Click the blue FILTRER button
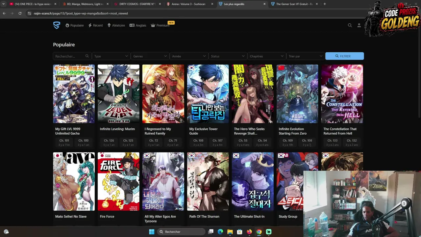421x237 pixels. pyautogui.click(x=344, y=56)
